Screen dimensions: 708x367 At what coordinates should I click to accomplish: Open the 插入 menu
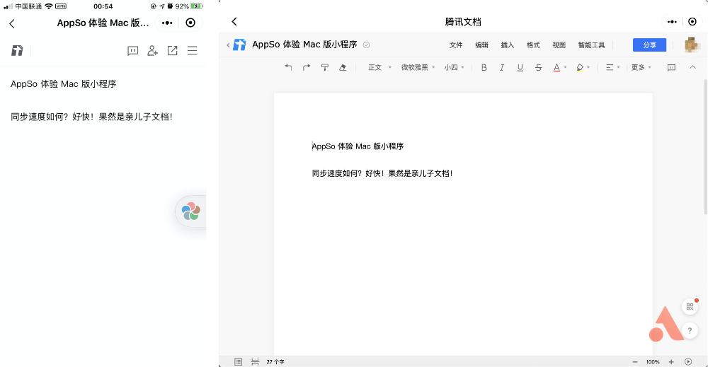[x=508, y=45]
